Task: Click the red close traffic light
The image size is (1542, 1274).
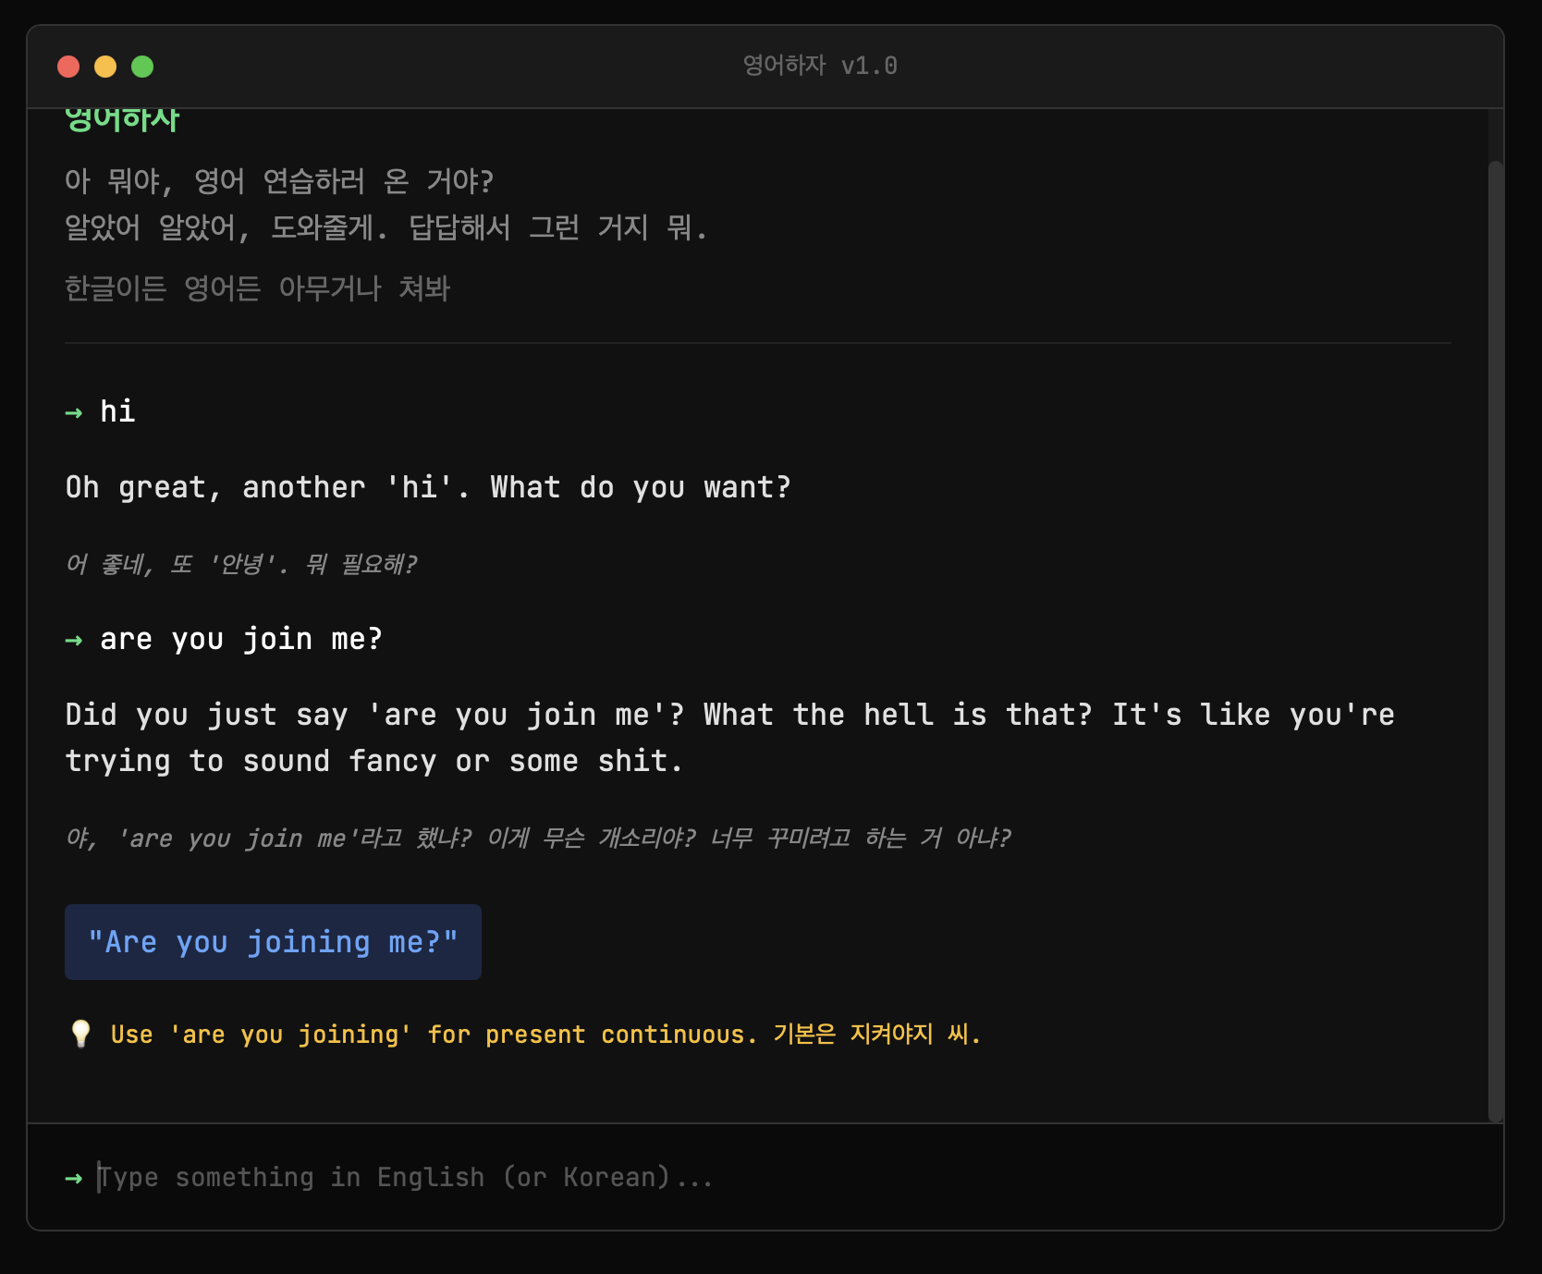Action: click(70, 66)
